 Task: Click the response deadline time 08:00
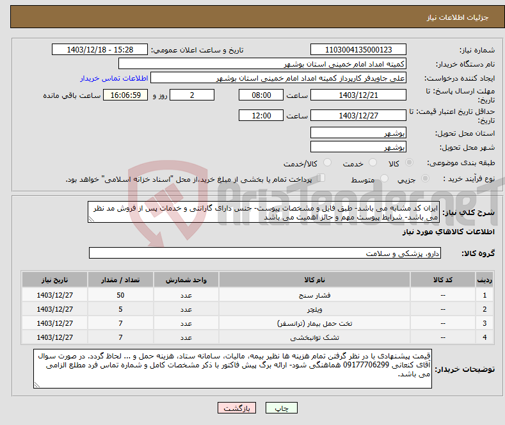pos(261,95)
